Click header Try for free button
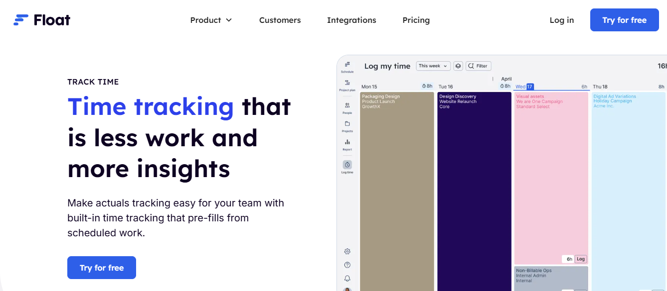The height and width of the screenshot is (291, 667). 625,20
